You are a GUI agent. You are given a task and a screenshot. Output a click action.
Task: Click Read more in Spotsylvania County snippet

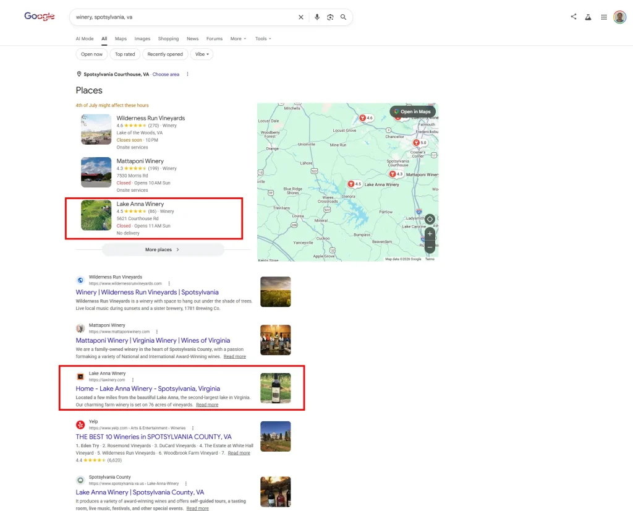pos(197,509)
